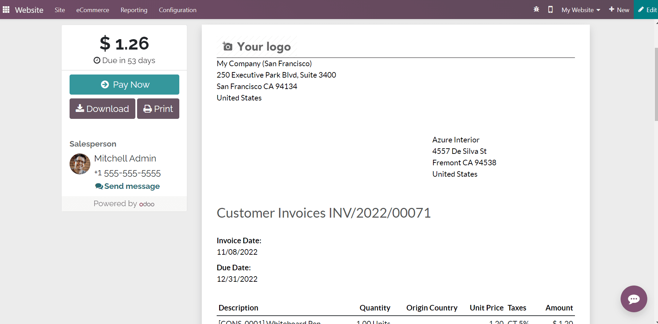Screen dimensions: 658x324
Task: Click the debug bug icon
Action: pyautogui.click(x=536, y=9)
